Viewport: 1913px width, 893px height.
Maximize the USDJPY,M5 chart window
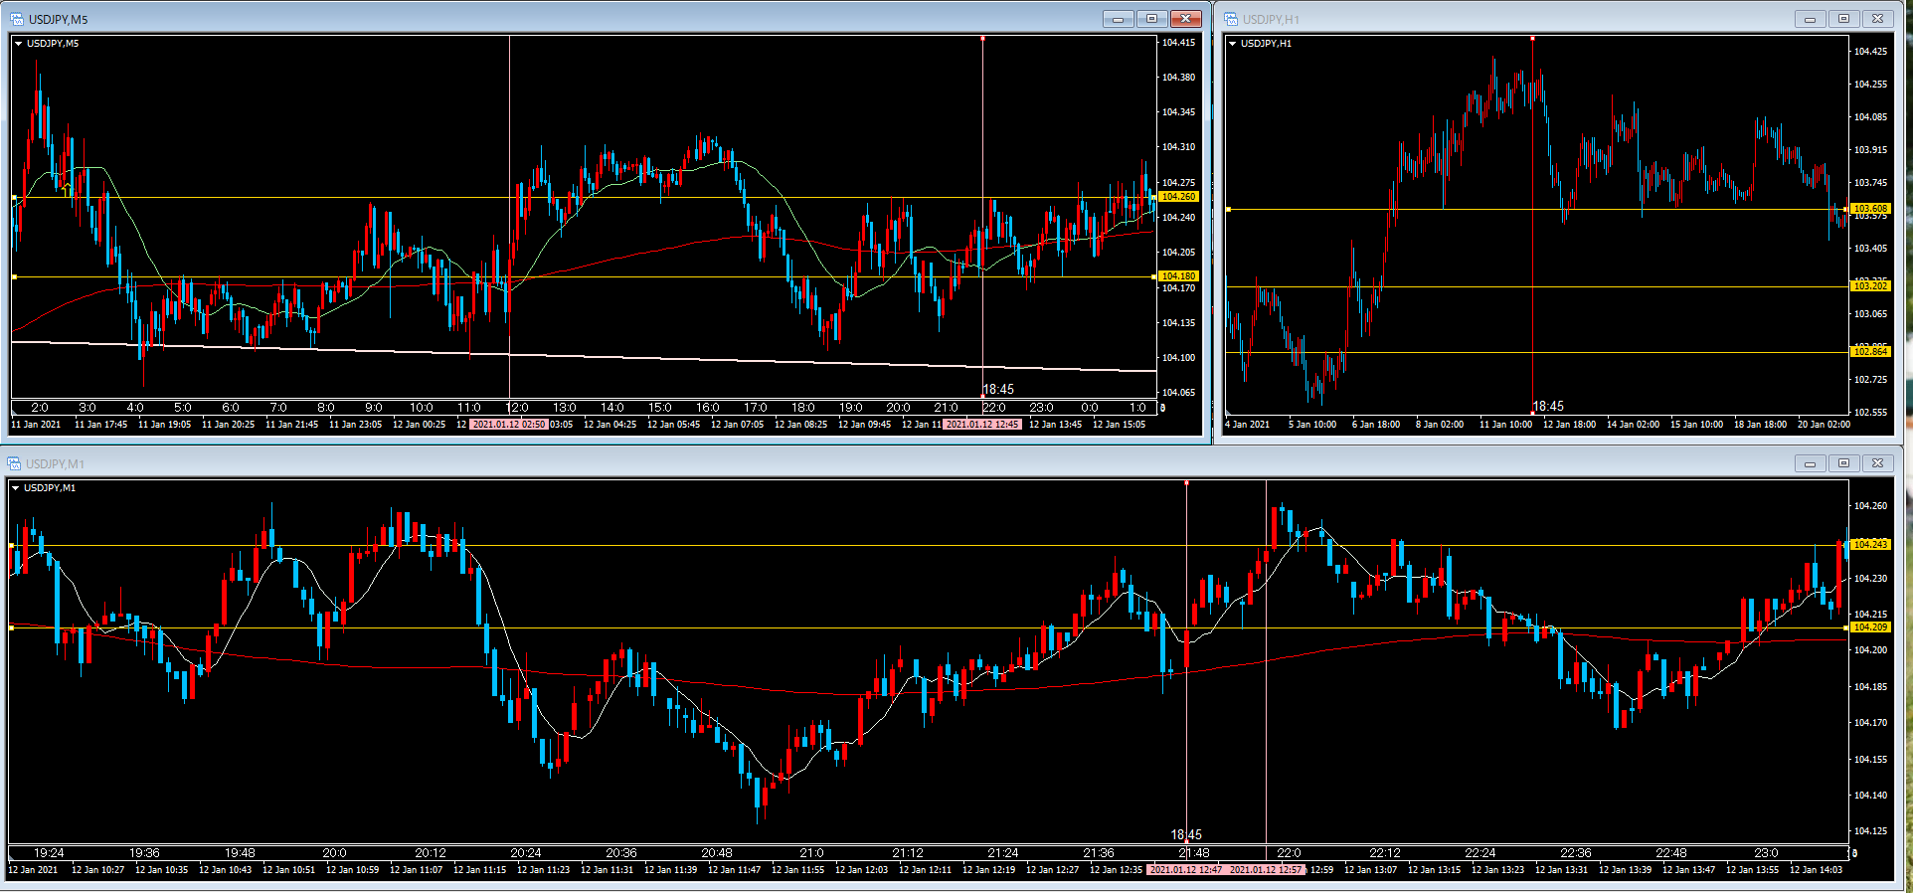coord(1151,19)
